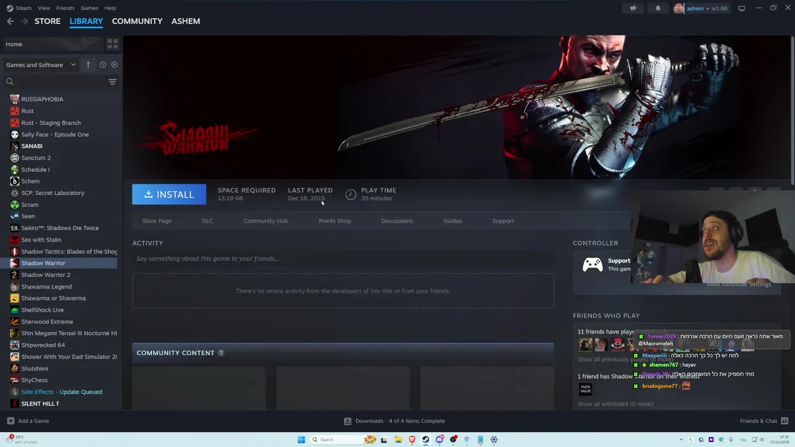795x447 pixels.
Task: Expand the Games and Software dropdown
Action: [40, 65]
